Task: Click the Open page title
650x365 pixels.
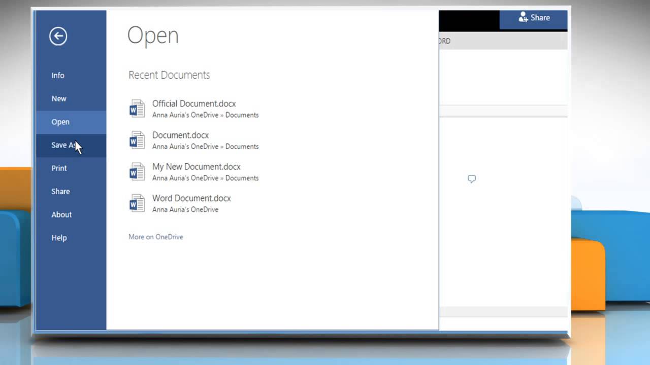Action: (153, 36)
